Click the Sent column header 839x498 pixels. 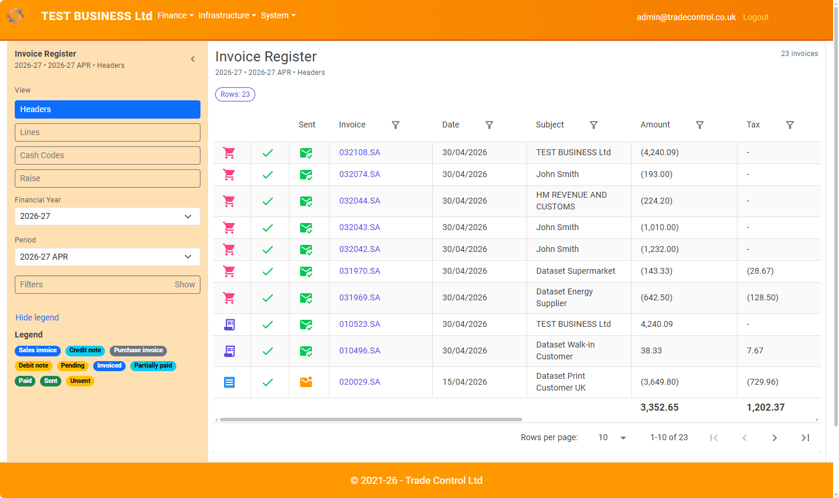tap(307, 125)
